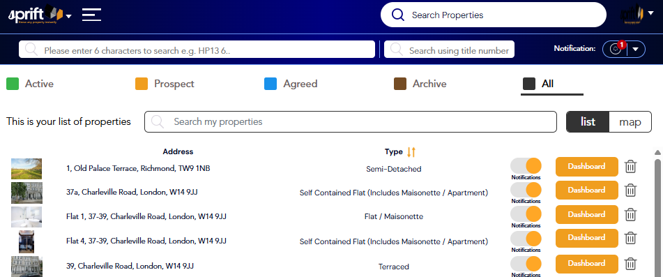Toggle notifications for Flat 1, 37-39 Charleville Road
This screenshot has height=277, width=663.
tap(526, 214)
